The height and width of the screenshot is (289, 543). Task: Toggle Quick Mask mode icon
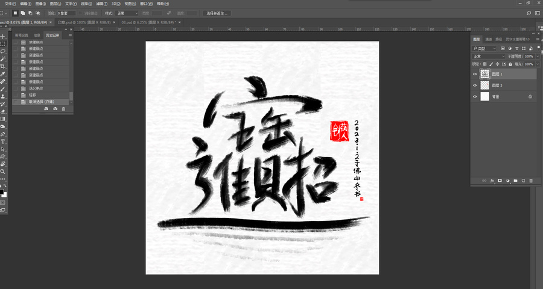3,202
